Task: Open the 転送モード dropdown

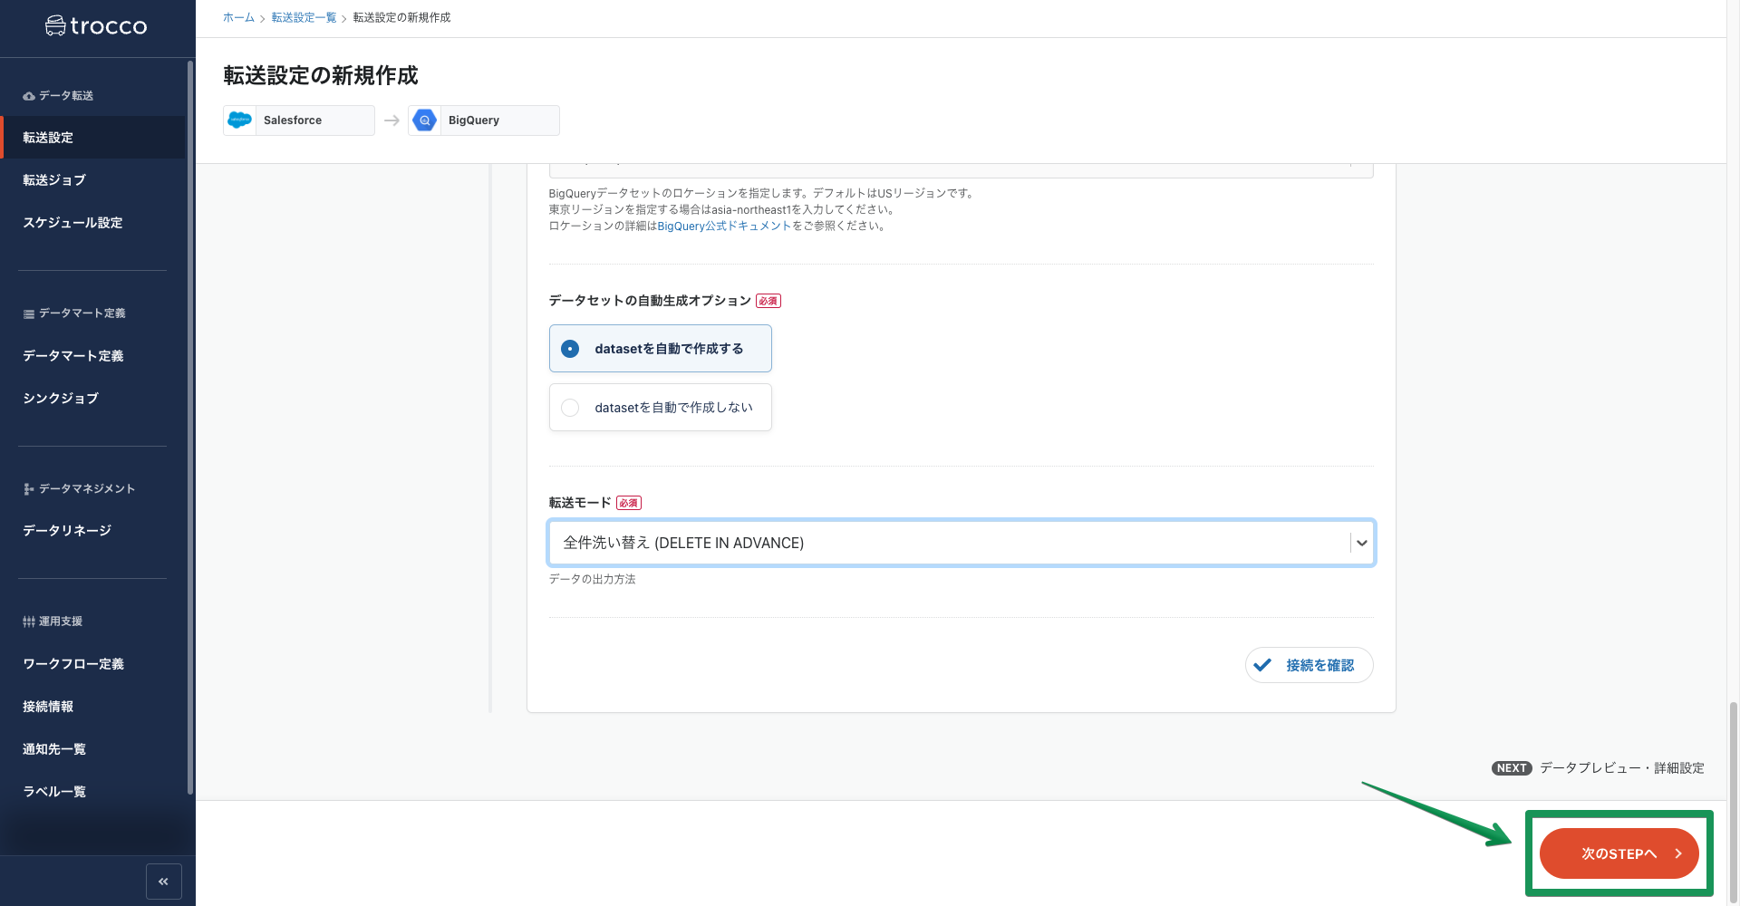Action: tap(962, 543)
